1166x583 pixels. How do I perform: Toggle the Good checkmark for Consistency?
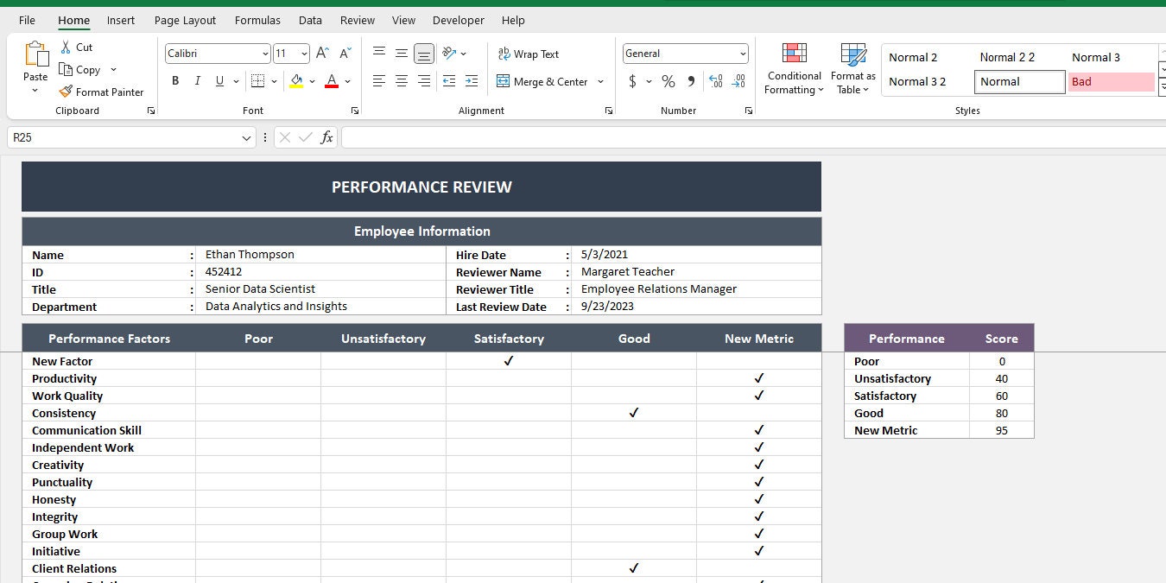coord(633,412)
